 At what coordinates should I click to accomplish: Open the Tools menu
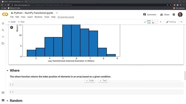tap(47, 17)
